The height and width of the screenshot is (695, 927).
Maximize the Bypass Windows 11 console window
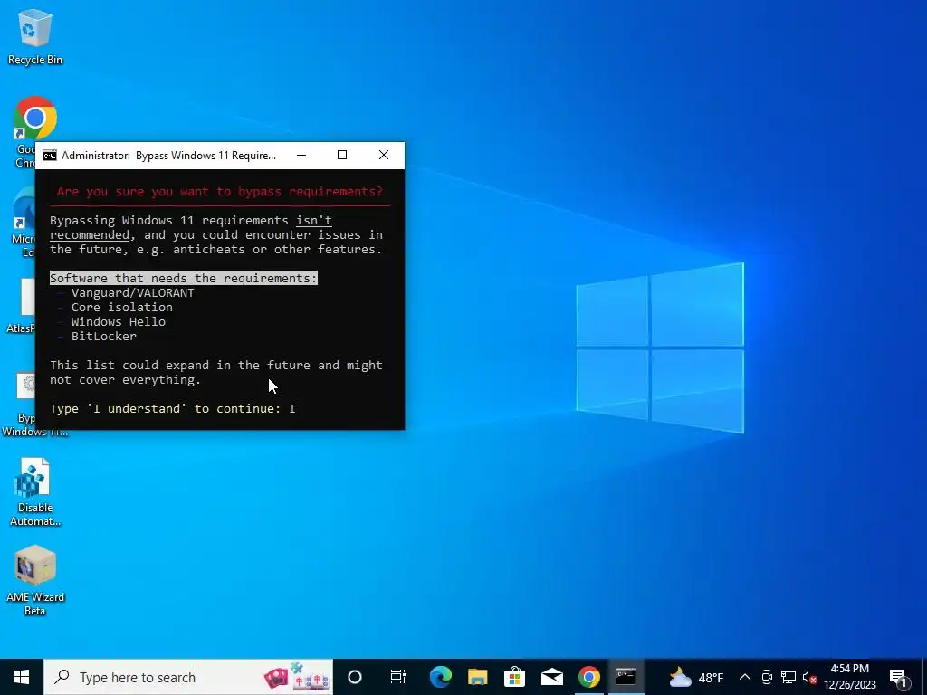click(341, 156)
